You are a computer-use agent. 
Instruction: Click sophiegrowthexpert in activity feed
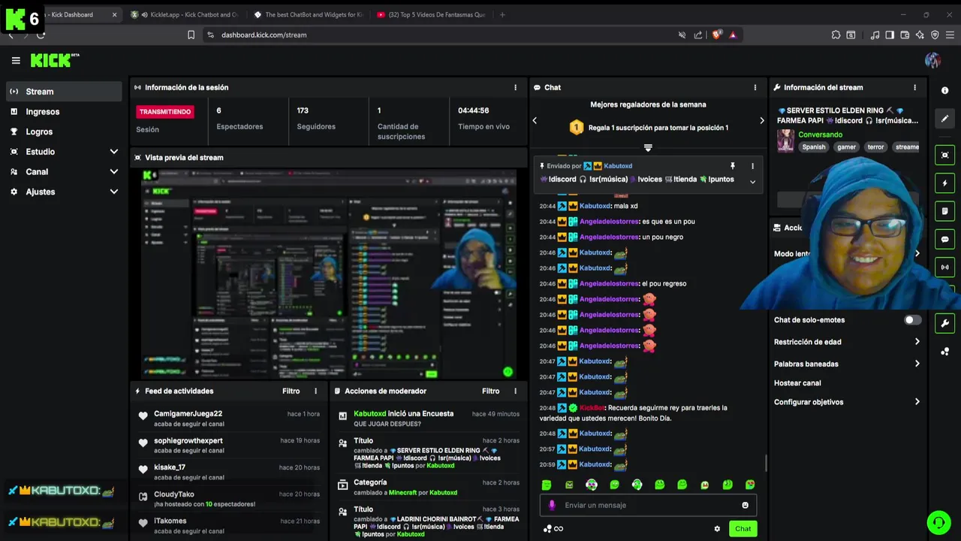pos(188,440)
